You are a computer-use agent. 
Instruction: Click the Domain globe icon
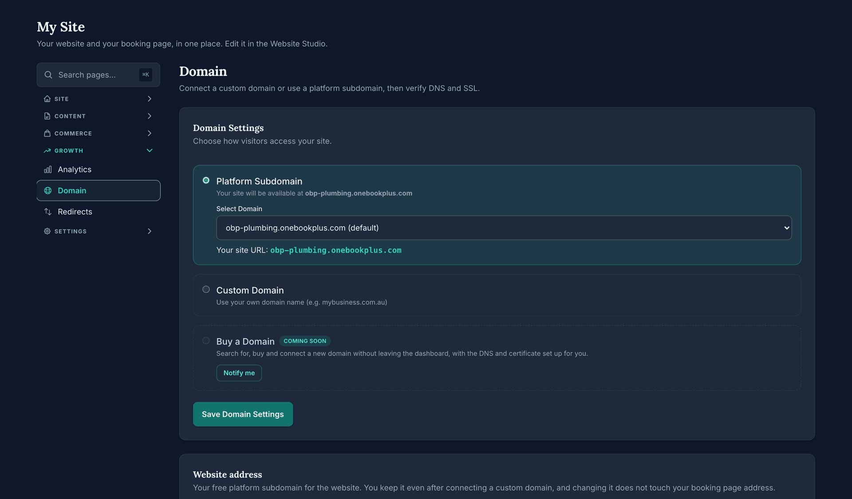click(x=48, y=190)
